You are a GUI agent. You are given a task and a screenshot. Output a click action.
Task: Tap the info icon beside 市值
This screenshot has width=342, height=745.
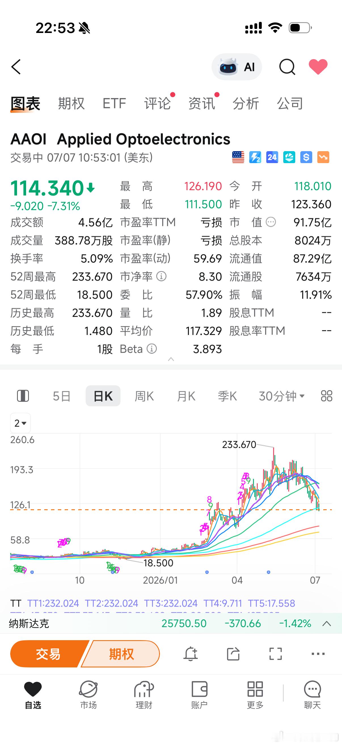[271, 222]
